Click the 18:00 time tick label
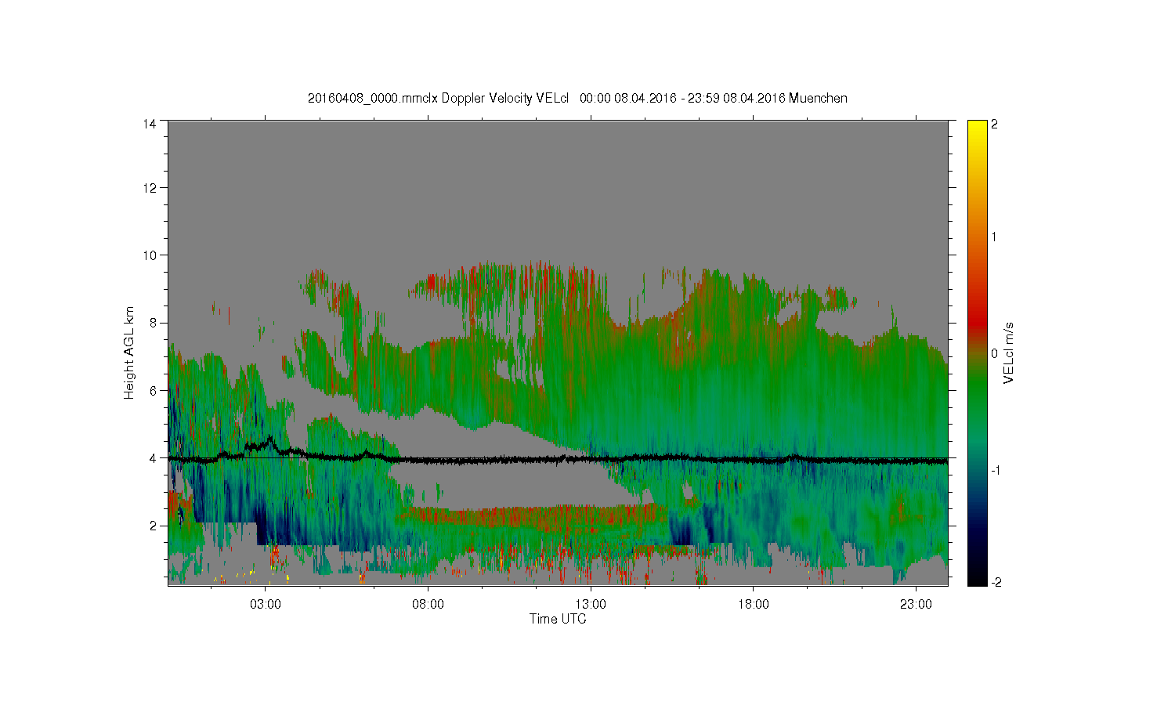This screenshot has width=1175, height=705. (753, 604)
